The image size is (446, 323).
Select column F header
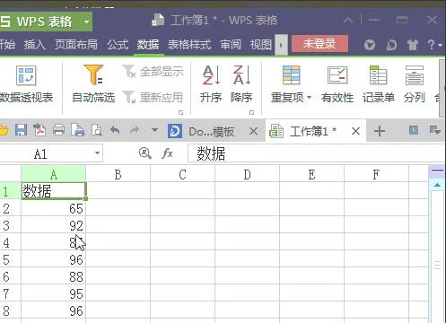(x=376, y=174)
